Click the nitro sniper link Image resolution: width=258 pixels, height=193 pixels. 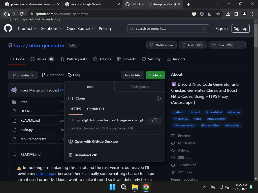(x=46, y=173)
